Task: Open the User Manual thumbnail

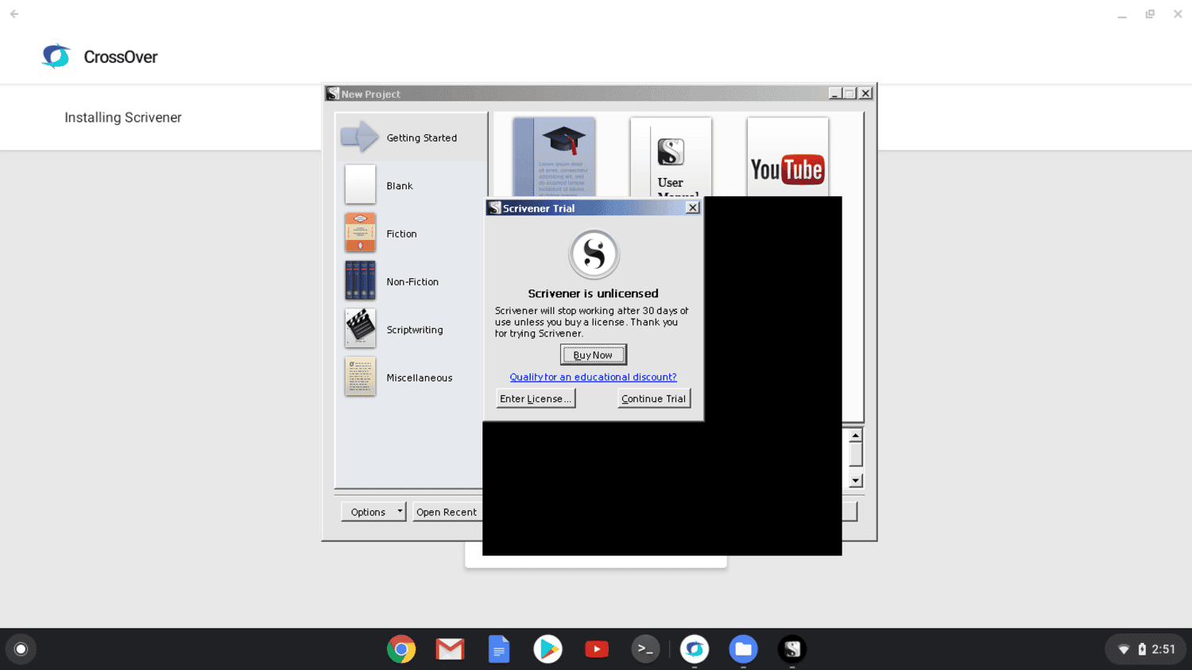Action: [x=671, y=157]
